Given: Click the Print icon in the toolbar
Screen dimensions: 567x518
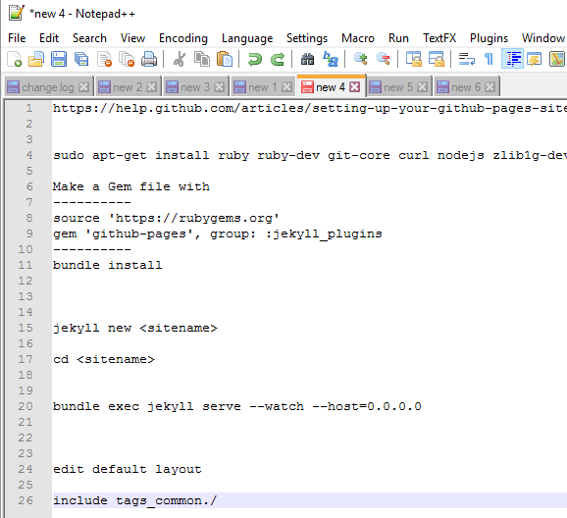Looking at the screenshot, I should (x=149, y=59).
